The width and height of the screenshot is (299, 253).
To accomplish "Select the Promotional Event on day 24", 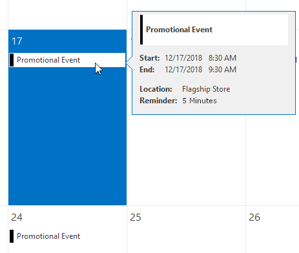I will pyautogui.click(x=67, y=236).
